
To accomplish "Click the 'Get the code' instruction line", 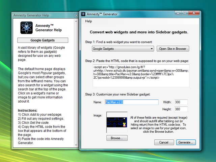I will click(x=33, y=123).
